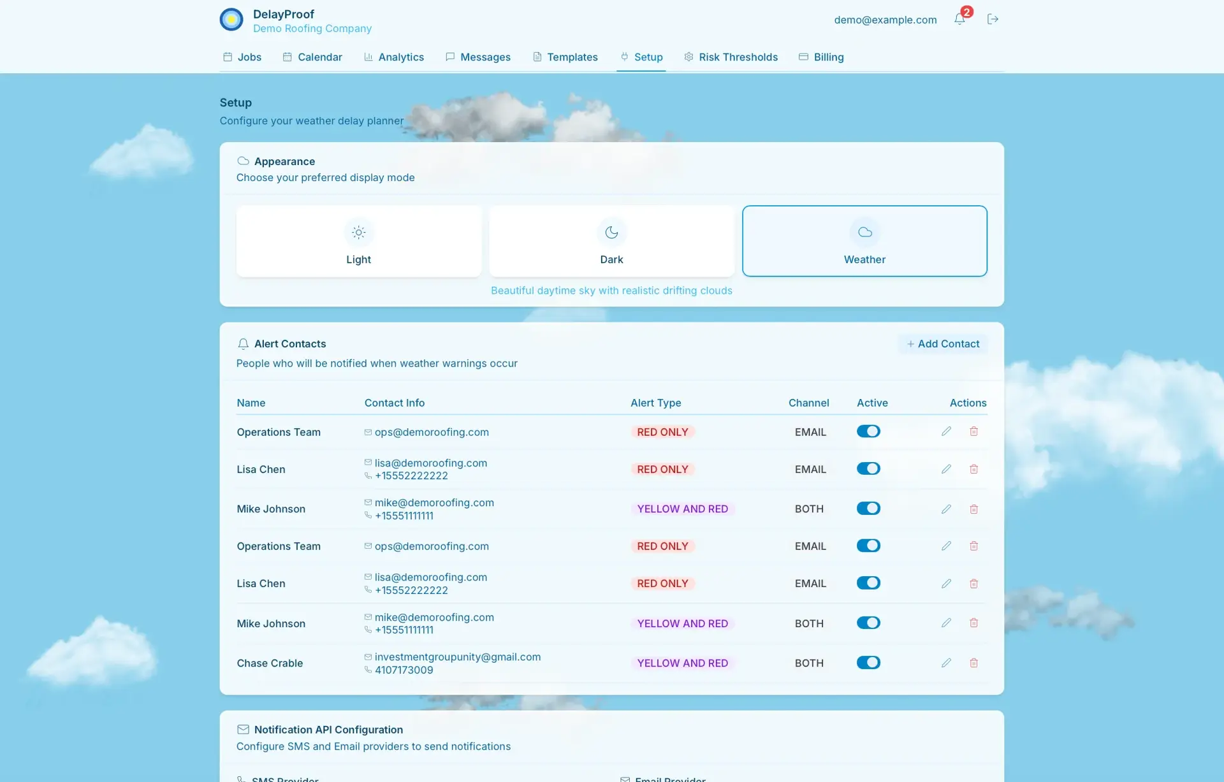Delete the first Operations Team contact

pos(973,431)
